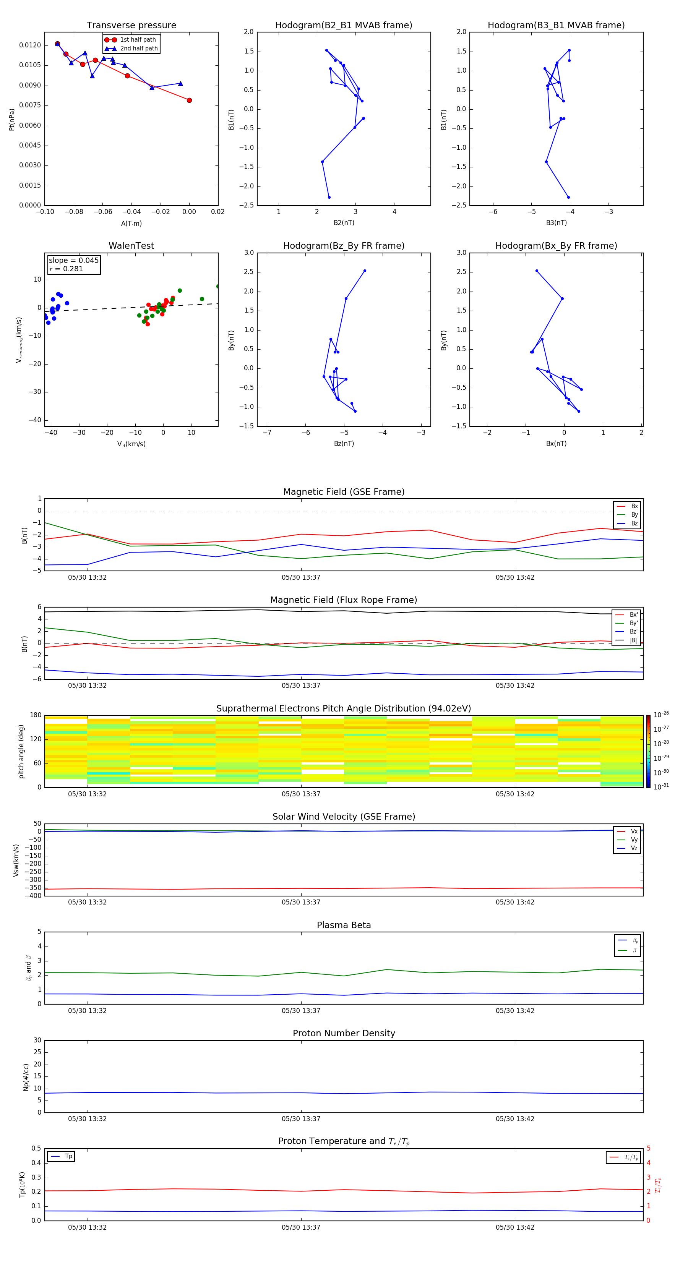Click the Proton Temperature and Te/Tp title
The width and height of the screenshot is (688, 1261).
coord(344,1141)
